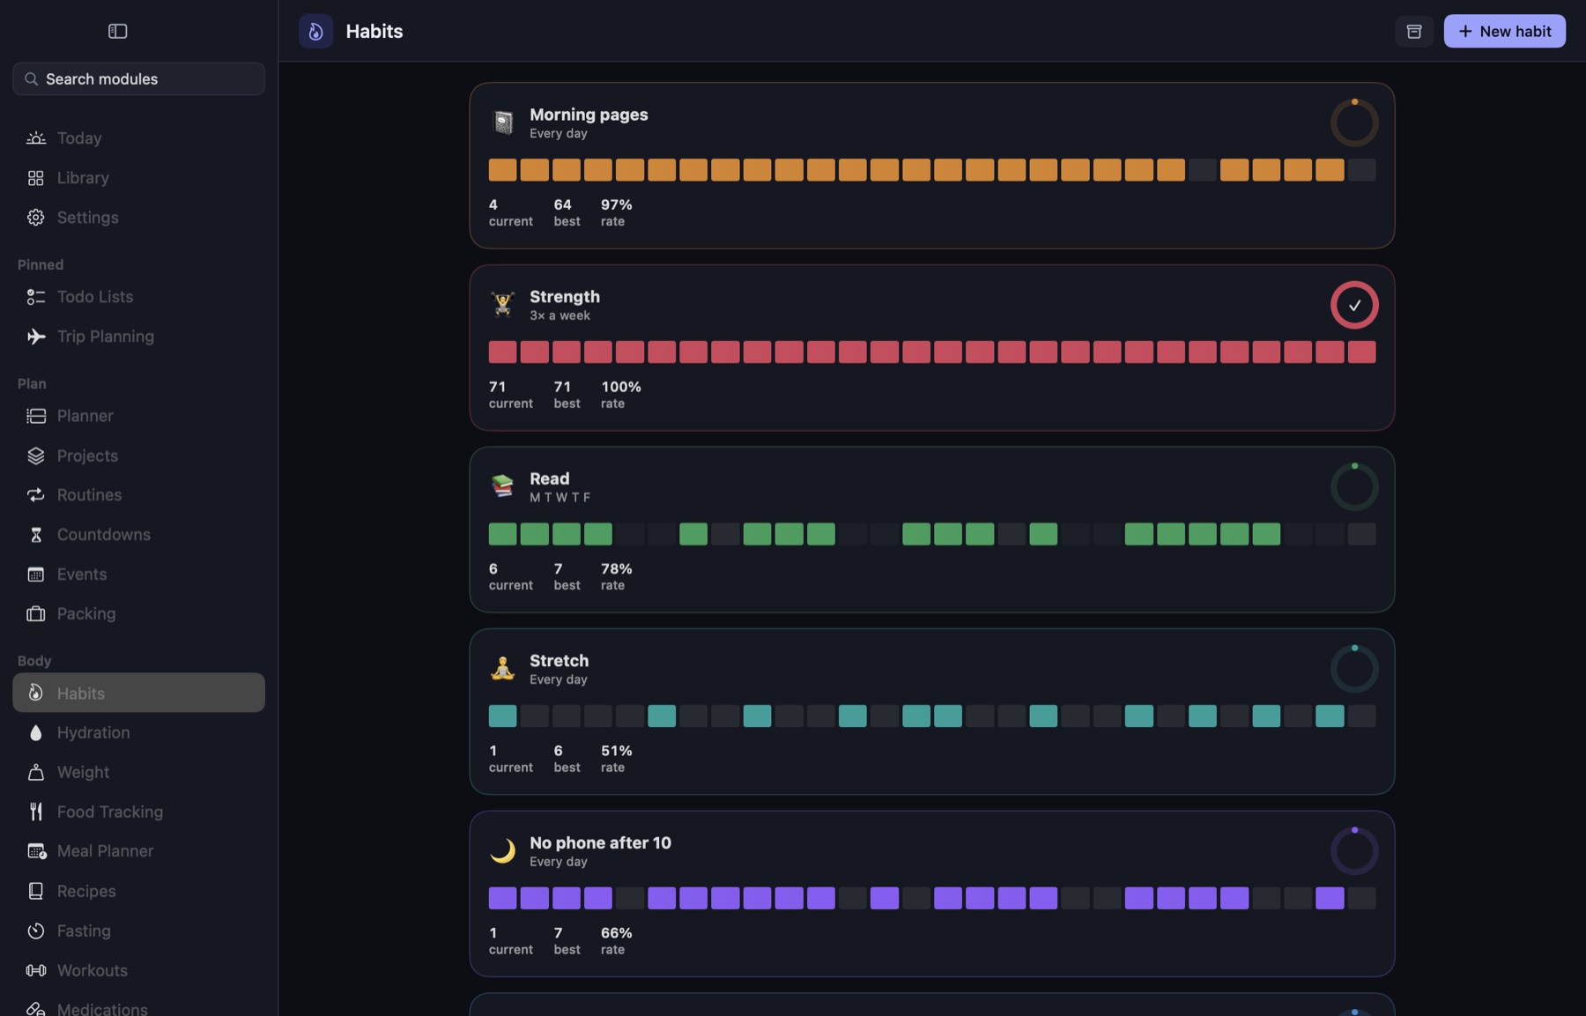Click the 51% rate on Stretch

coord(616,751)
